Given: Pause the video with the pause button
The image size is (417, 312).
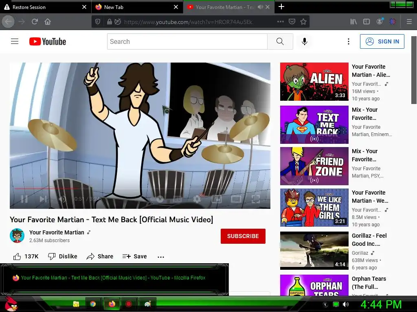Looking at the screenshot, I should (x=24, y=199).
